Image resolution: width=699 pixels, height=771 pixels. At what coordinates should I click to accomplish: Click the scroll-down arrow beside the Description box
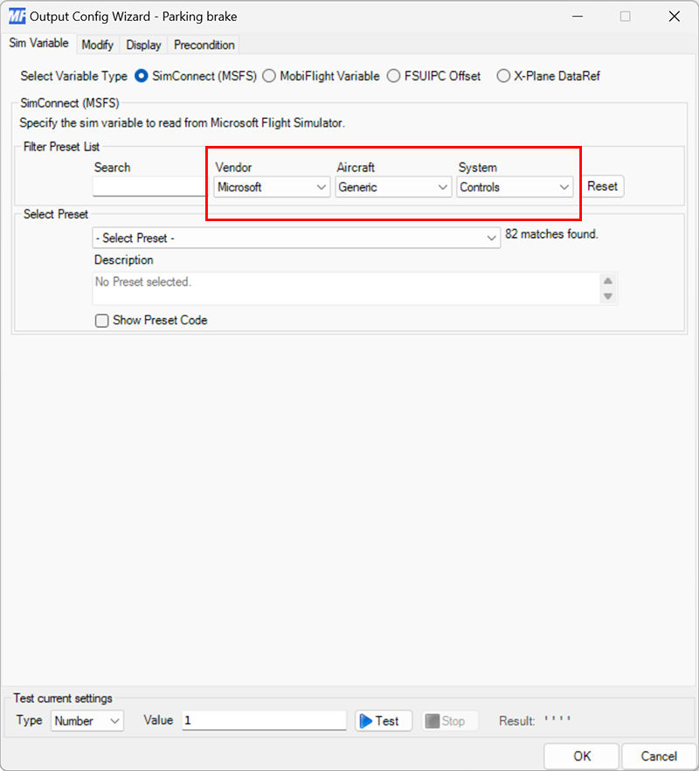[608, 298]
